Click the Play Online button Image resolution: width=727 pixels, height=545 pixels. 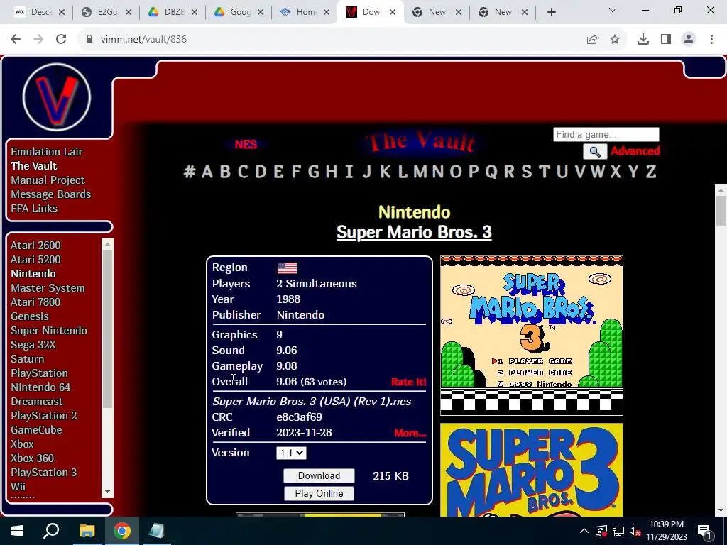pos(319,494)
